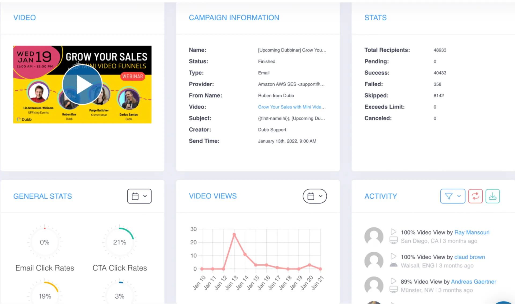Click Andreas Gaertner's avatar icon

[x=374, y=286]
